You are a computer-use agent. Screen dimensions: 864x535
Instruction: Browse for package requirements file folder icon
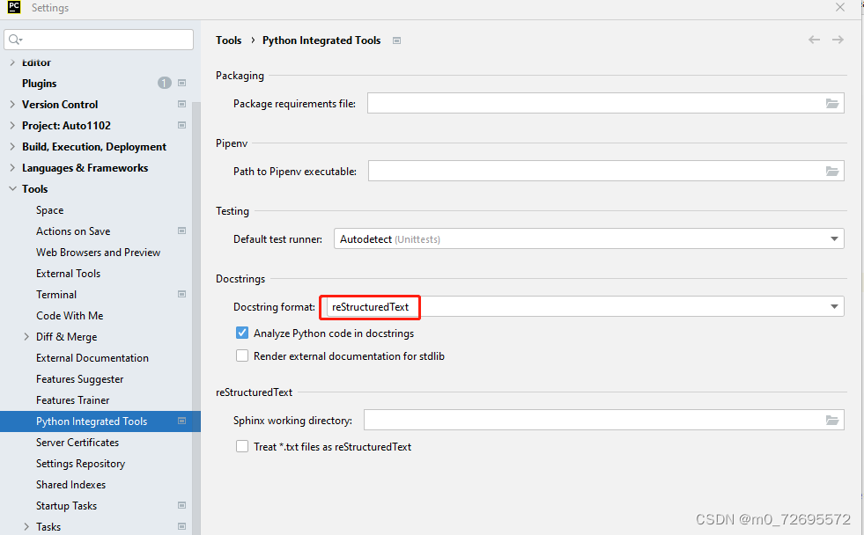pyautogui.click(x=832, y=104)
